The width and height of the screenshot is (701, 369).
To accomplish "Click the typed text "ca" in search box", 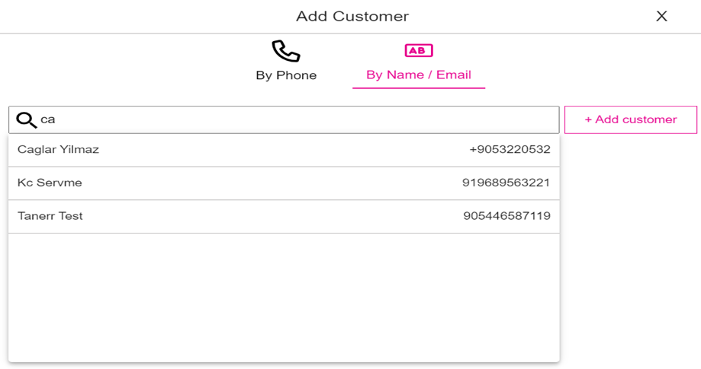I will coord(47,119).
